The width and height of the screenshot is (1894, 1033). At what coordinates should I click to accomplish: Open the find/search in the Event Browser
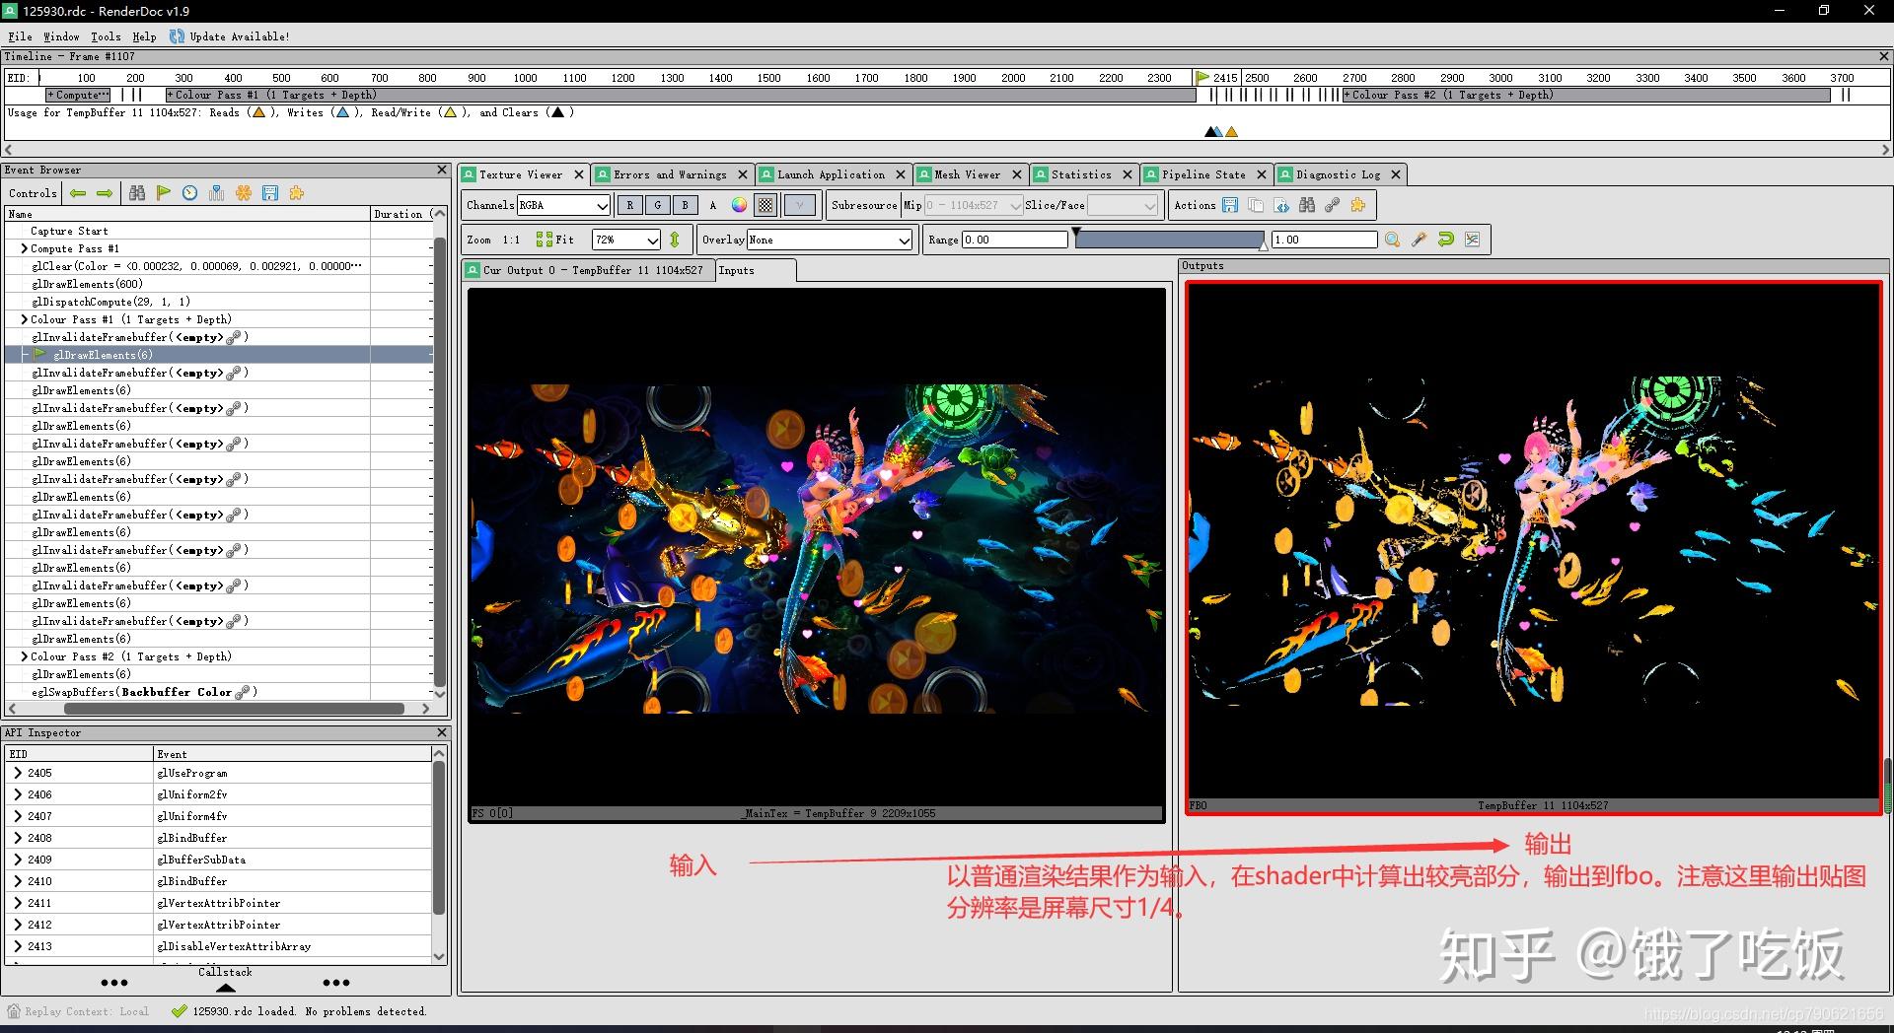click(137, 193)
